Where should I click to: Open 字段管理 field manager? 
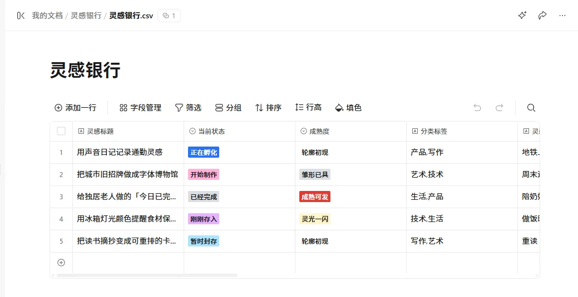[140, 108]
